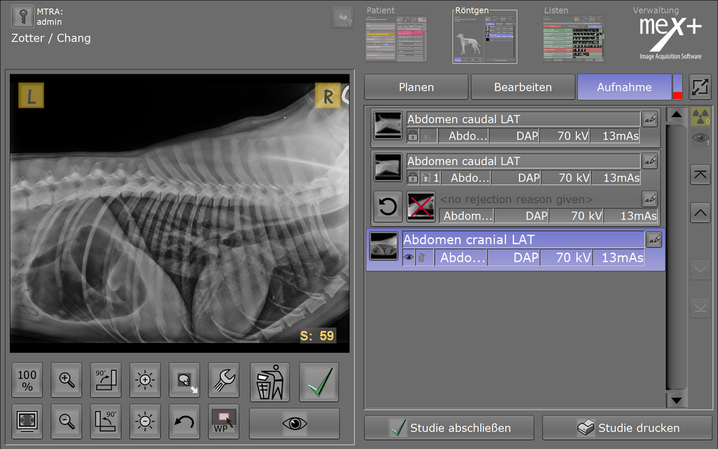This screenshot has height=449, width=718.
Task: Undo last change with the curved arrow icon
Action: click(x=184, y=422)
